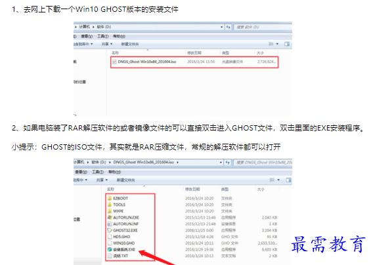
Task: Sort by 大小 column in lower Explorer
Action: tap(261, 189)
